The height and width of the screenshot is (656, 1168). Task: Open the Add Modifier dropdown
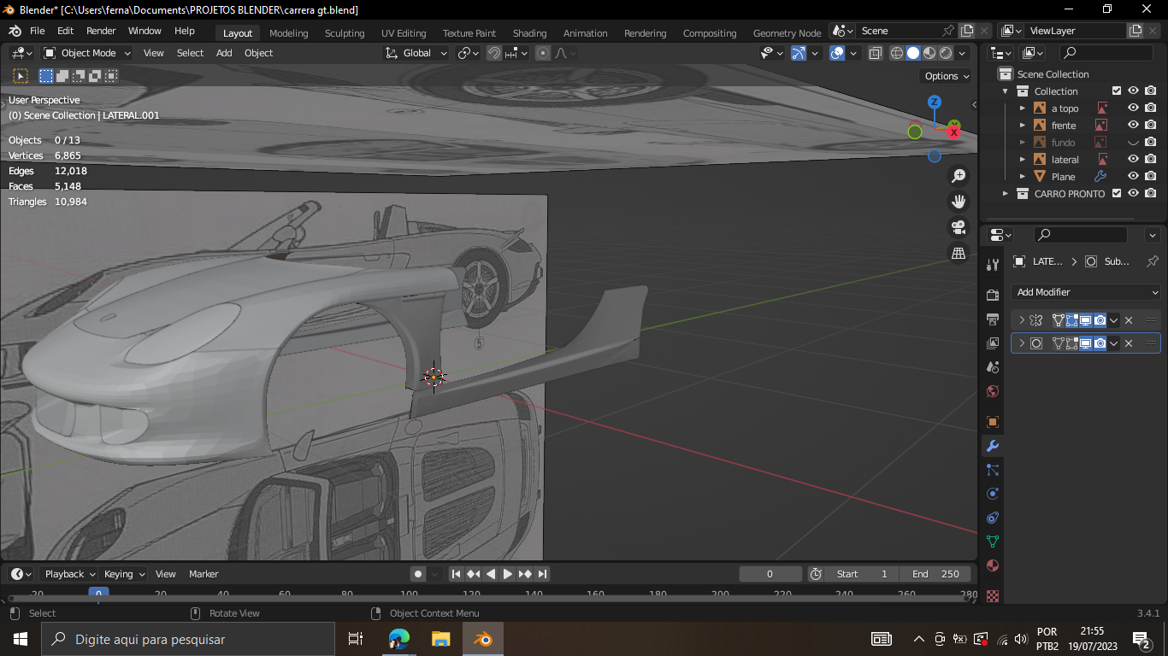click(x=1086, y=292)
